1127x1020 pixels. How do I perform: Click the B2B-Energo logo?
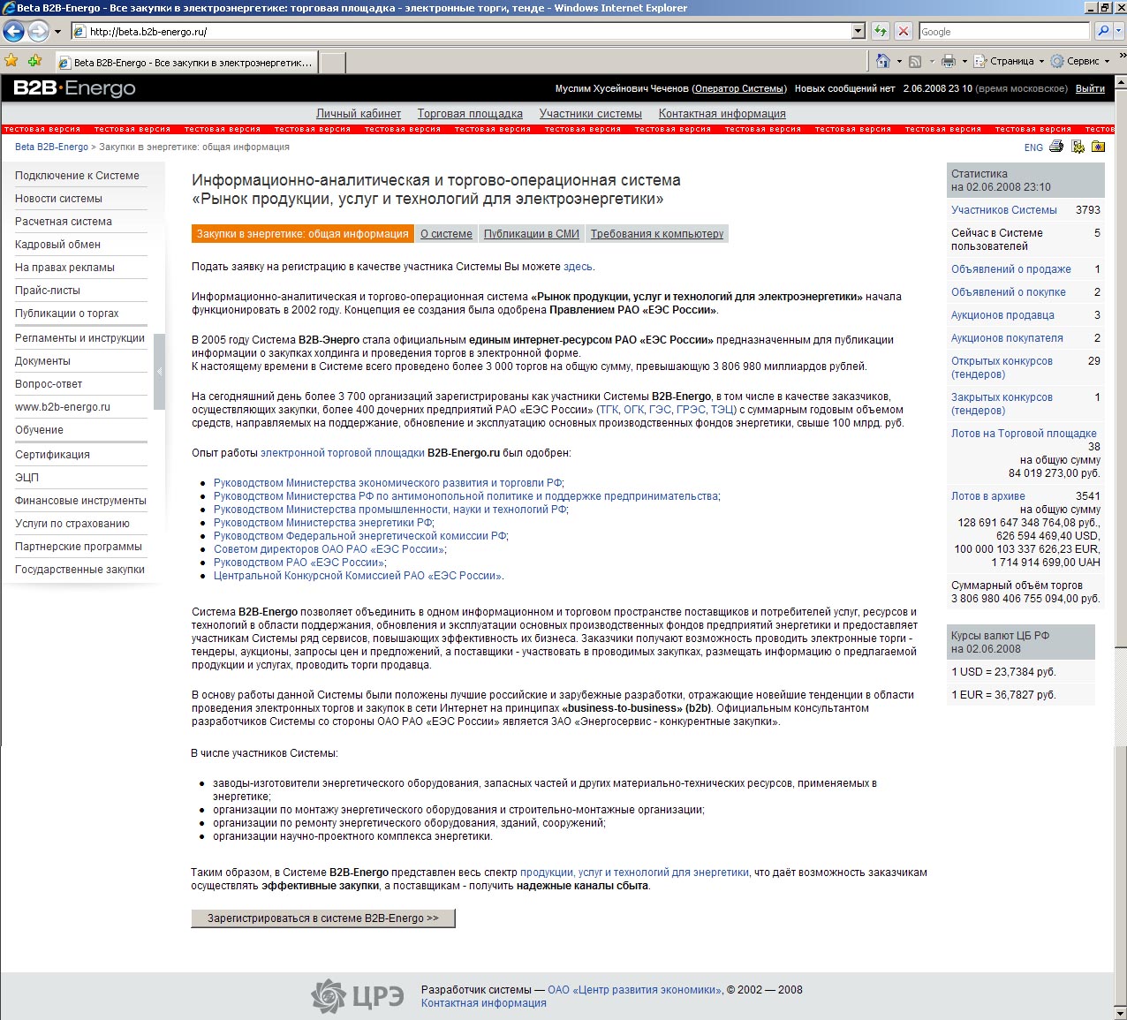(x=75, y=88)
